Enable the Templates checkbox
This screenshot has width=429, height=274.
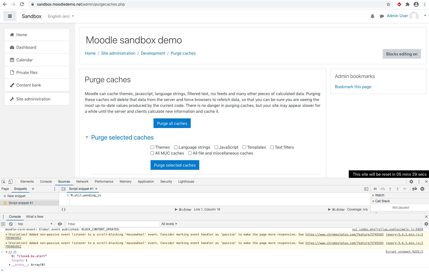pos(244,147)
